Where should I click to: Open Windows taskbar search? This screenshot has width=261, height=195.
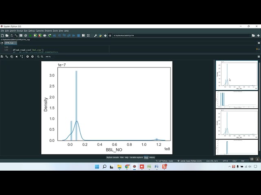(104, 167)
